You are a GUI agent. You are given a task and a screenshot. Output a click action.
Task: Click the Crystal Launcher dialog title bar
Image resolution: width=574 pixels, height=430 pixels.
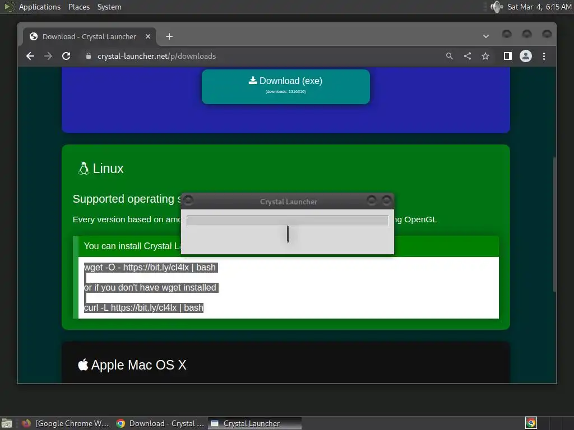point(289,202)
